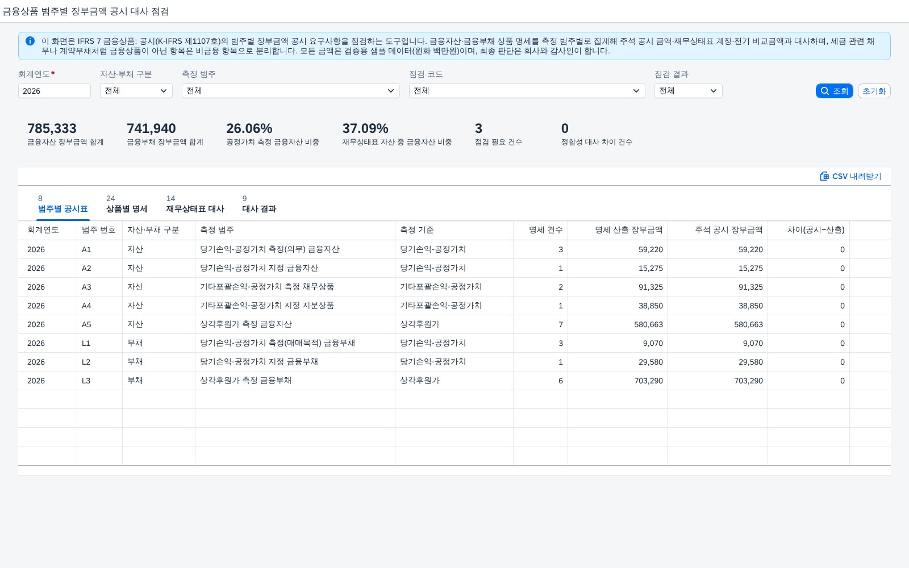The width and height of the screenshot is (909, 568).
Task: Click the 범주 번호 column header
Action: tap(99, 230)
